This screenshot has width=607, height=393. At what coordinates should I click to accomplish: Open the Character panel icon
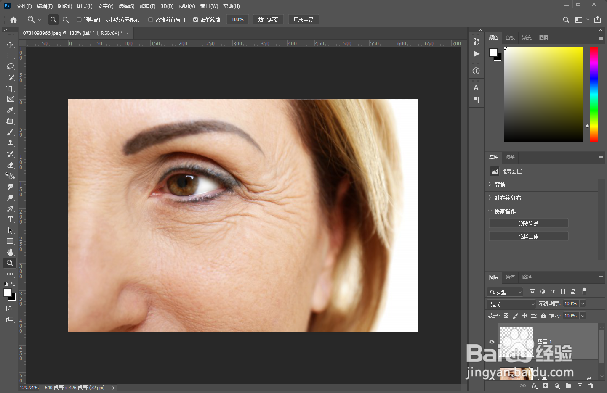click(477, 88)
